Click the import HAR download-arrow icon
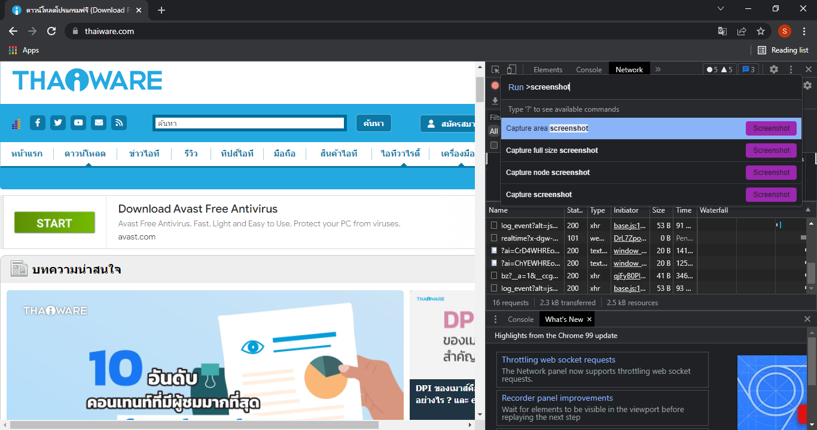 pyautogui.click(x=495, y=101)
